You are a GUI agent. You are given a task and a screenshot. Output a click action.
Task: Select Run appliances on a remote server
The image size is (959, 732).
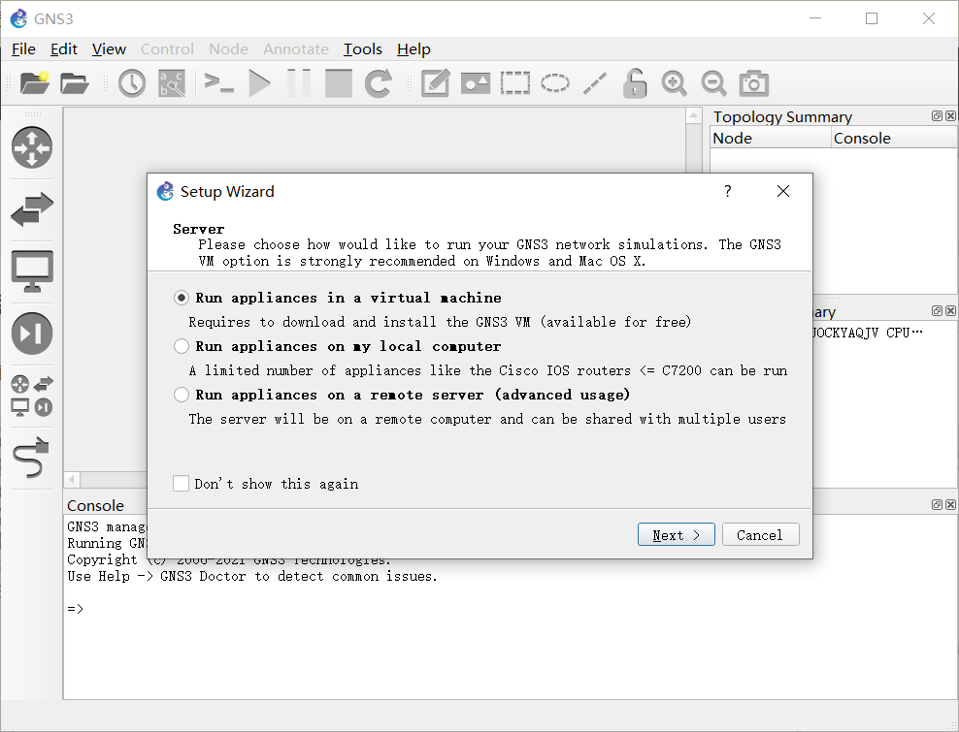click(402, 395)
